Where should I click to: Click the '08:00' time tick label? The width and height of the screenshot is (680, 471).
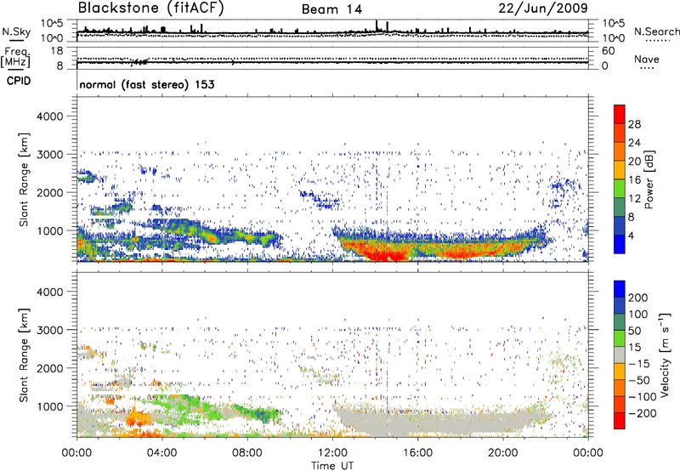(x=247, y=453)
